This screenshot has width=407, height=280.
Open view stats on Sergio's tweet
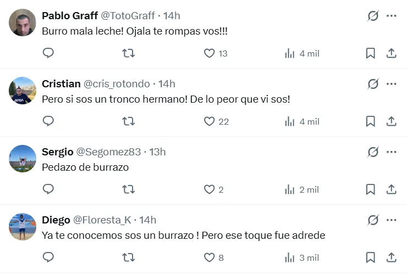[302, 189]
